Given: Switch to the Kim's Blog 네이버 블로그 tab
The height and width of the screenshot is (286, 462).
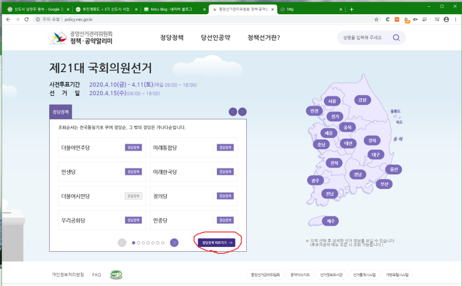Looking at the screenshot, I should point(175,9).
